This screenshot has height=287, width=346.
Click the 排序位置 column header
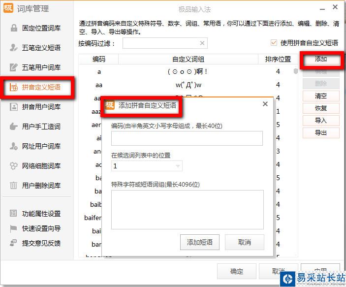pyautogui.click(x=278, y=59)
